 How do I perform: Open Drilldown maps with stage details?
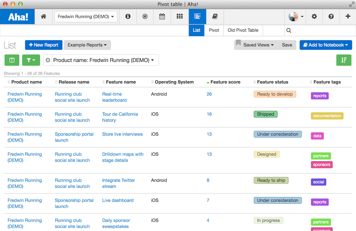[x=123, y=157]
